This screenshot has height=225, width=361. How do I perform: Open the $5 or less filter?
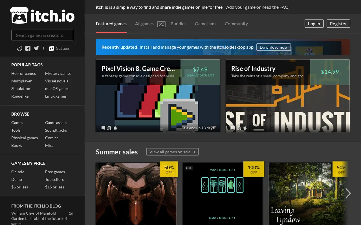[19, 187]
